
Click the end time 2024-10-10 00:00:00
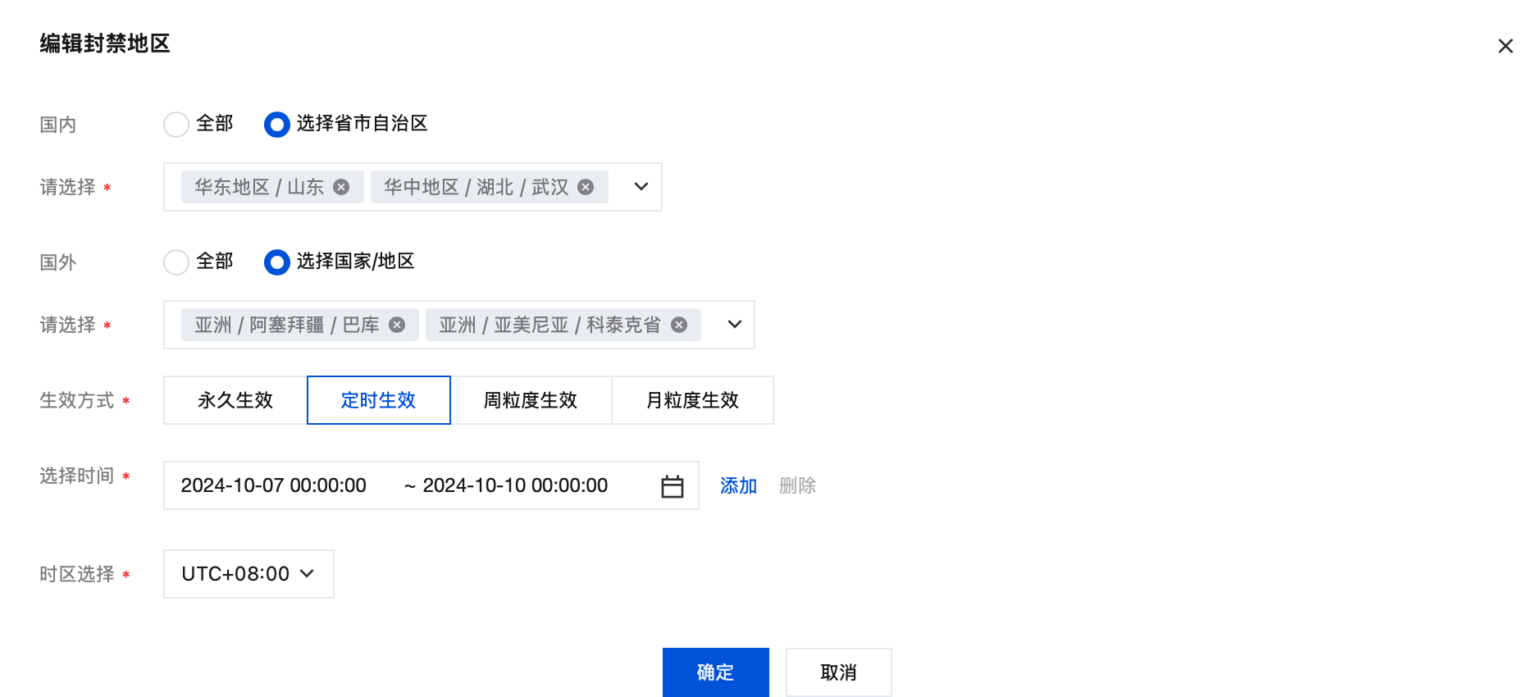tap(515, 485)
